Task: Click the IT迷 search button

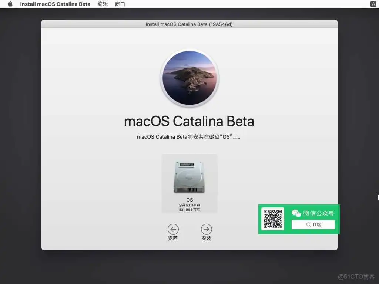Action: coord(313,224)
